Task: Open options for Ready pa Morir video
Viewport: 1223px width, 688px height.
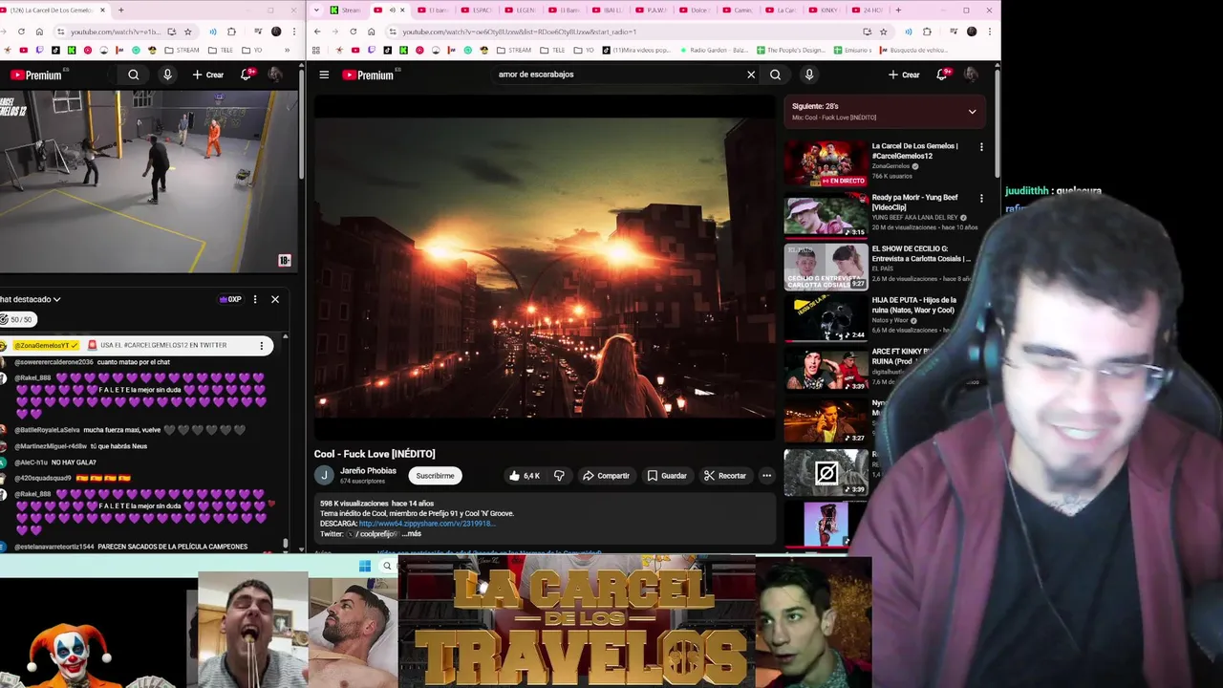Action: (981, 199)
